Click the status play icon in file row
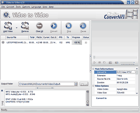The height and width of the screenshot is (113, 140). pyautogui.click(x=86, y=42)
